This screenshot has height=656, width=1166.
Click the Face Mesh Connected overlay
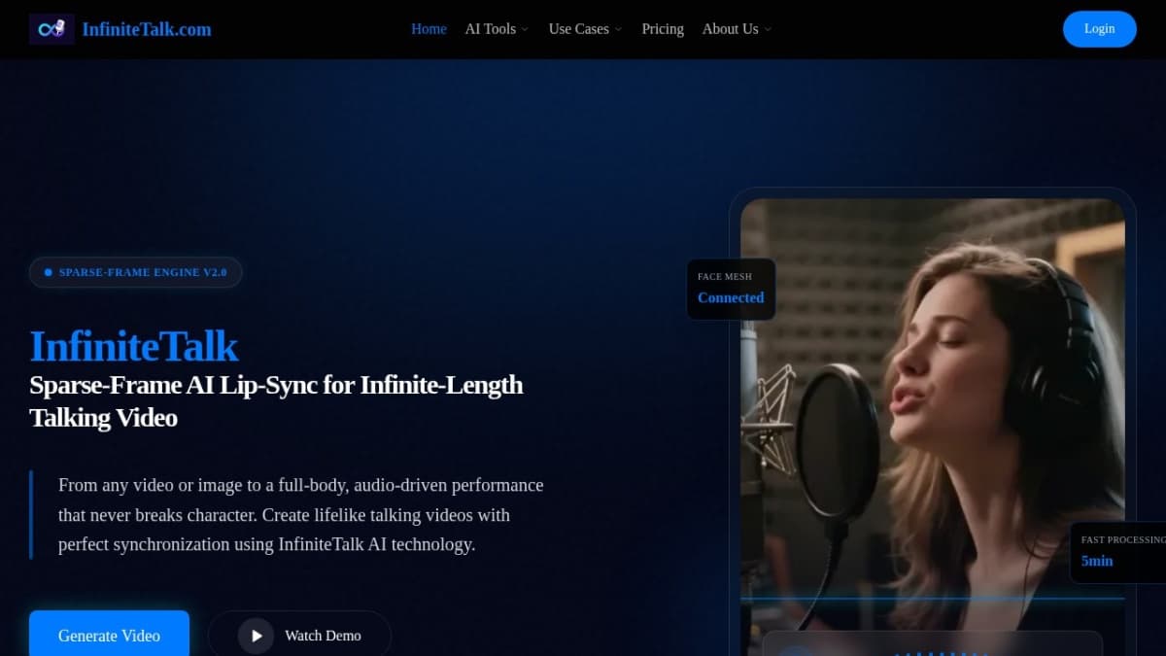pyautogui.click(x=731, y=290)
